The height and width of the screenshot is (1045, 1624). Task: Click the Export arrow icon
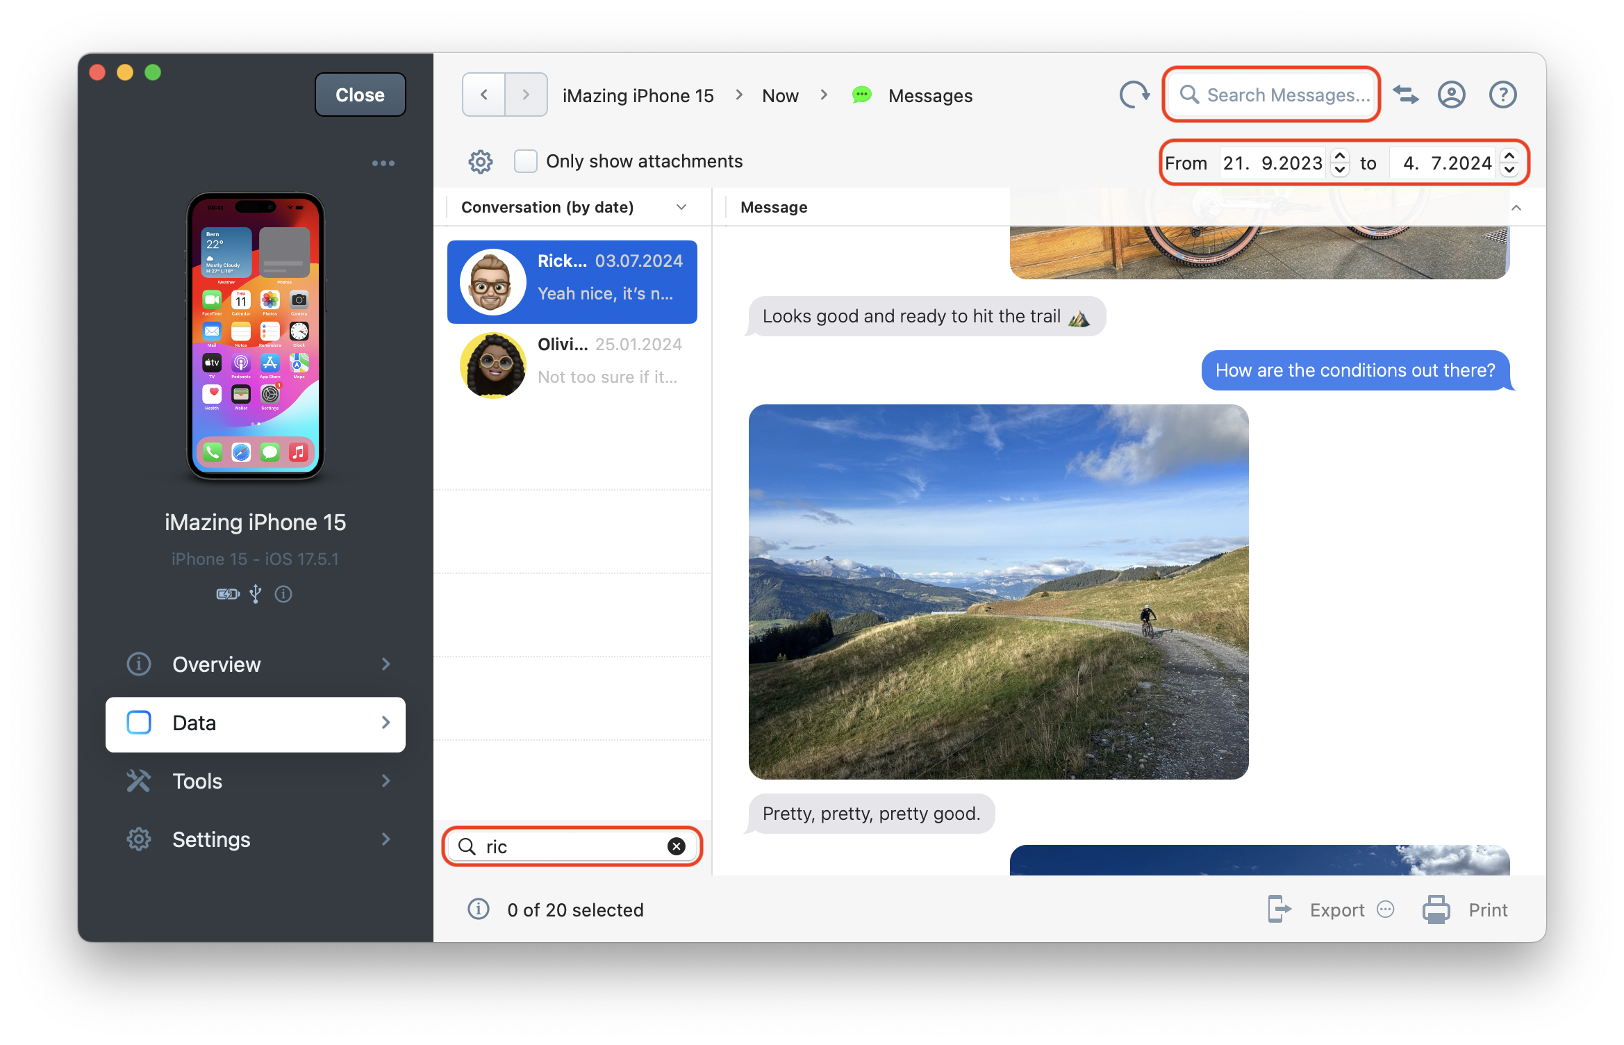click(1279, 909)
